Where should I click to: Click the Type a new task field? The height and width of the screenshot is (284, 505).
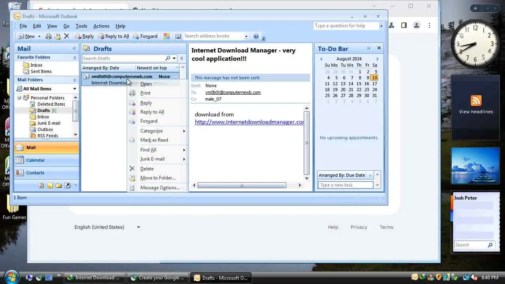coord(345,185)
